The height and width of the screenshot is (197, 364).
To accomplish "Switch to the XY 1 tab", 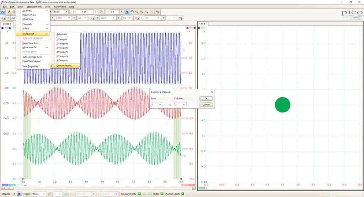I will [x=203, y=24].
